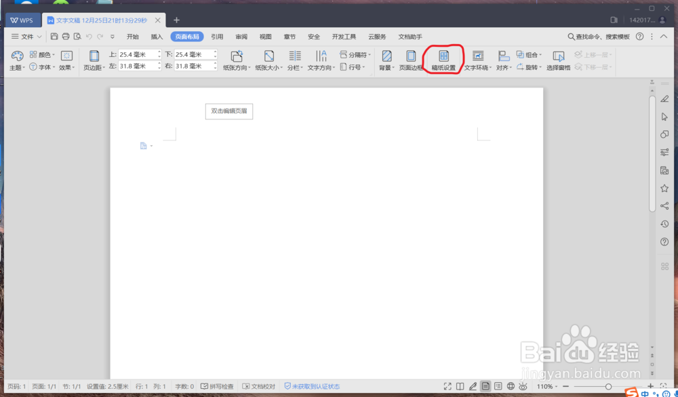Expand the quick access toolbar customize arrow

pos(113,37)
